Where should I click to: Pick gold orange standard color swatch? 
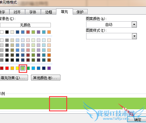(x=12, y=68)
